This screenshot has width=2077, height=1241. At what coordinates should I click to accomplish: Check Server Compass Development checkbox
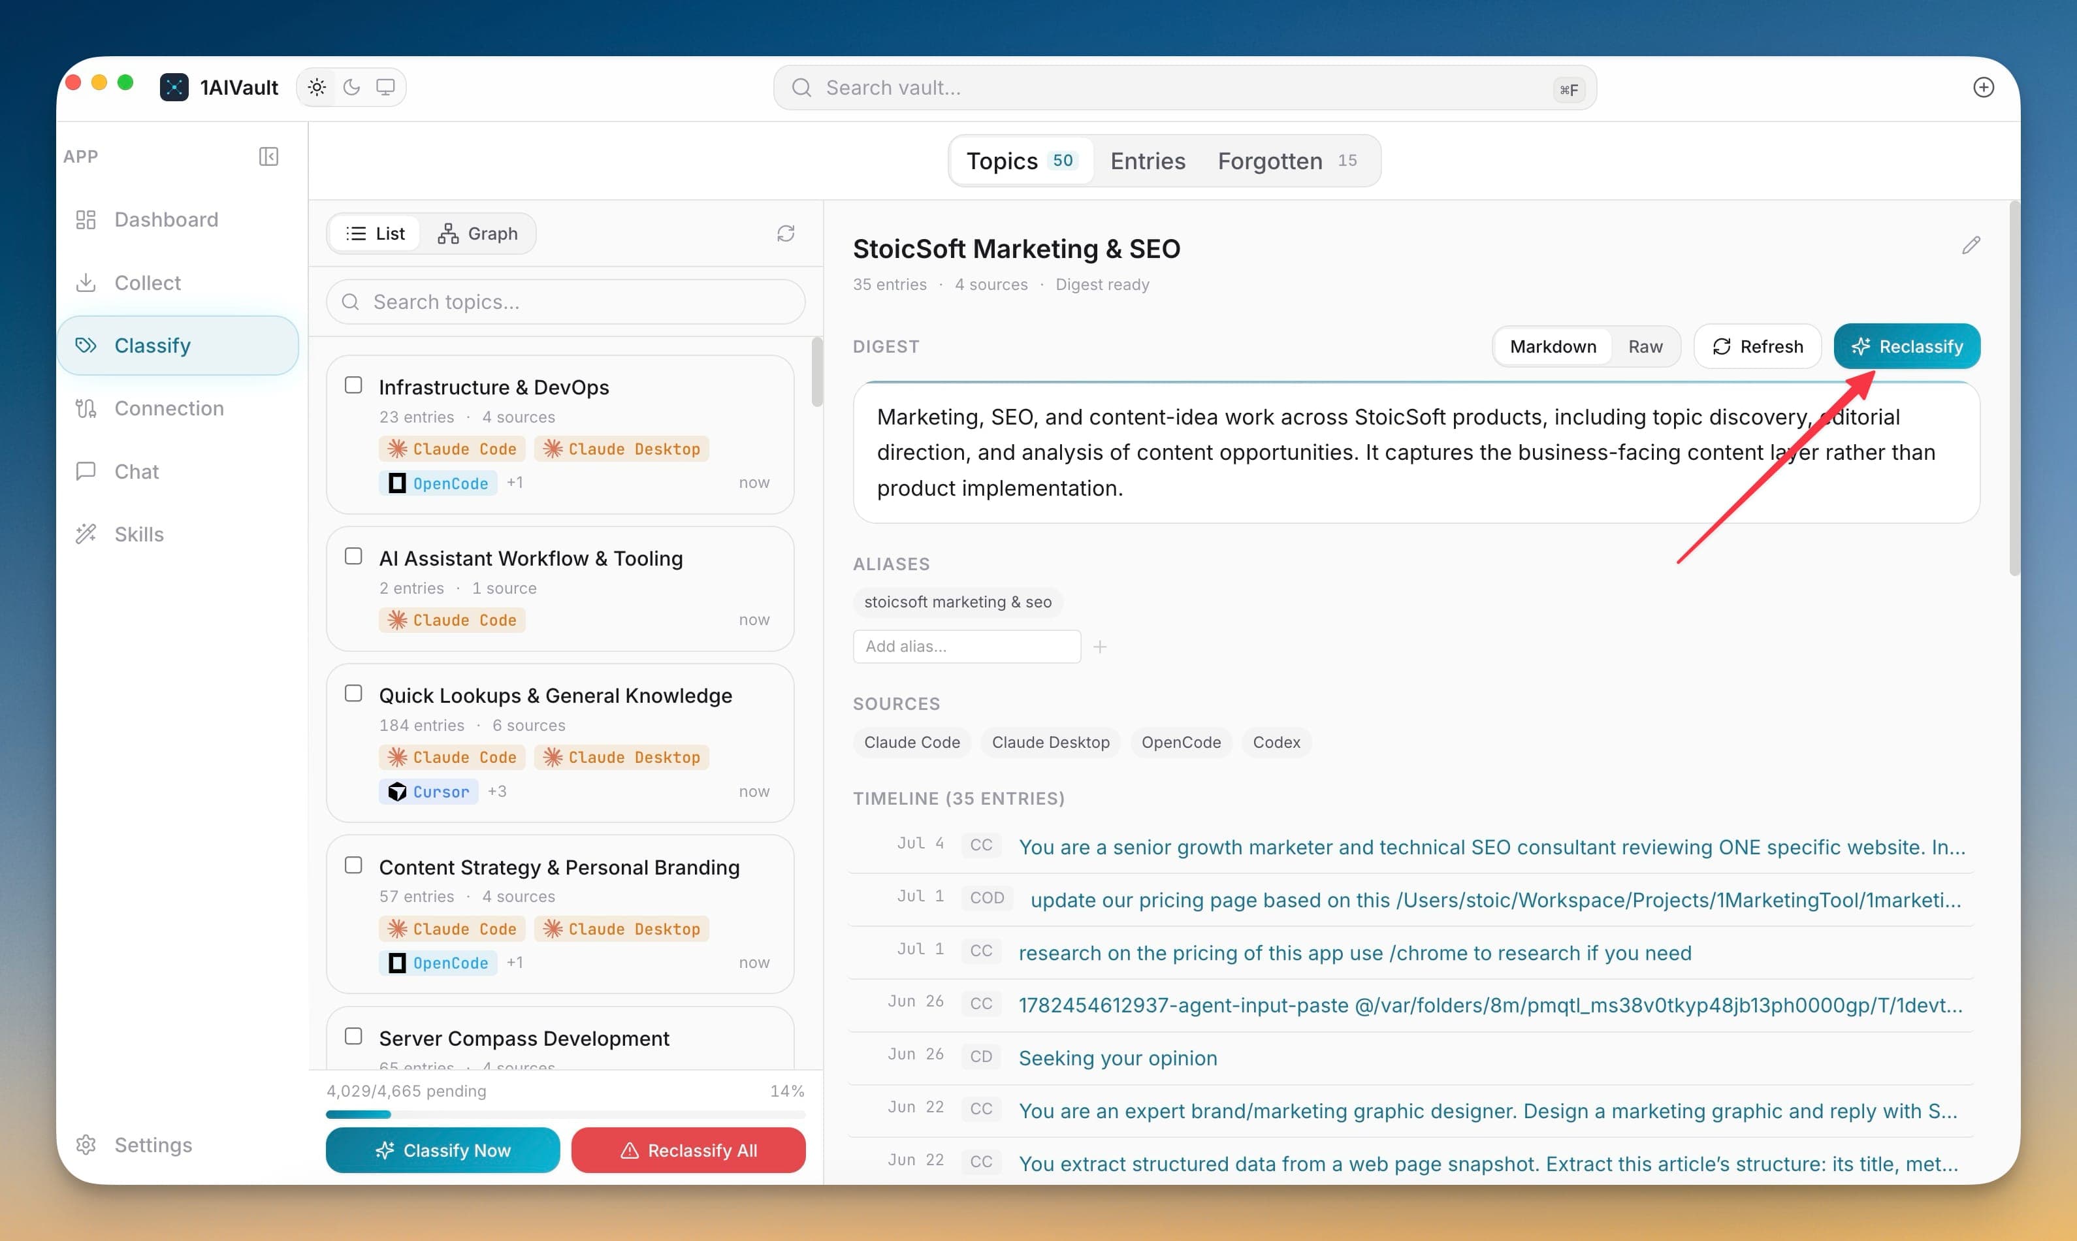point(354,1037)
